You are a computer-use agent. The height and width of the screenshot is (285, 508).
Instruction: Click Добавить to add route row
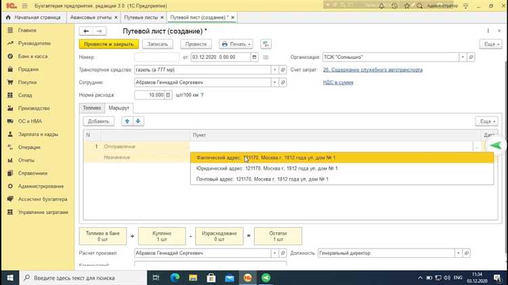(x=98, y=121)
